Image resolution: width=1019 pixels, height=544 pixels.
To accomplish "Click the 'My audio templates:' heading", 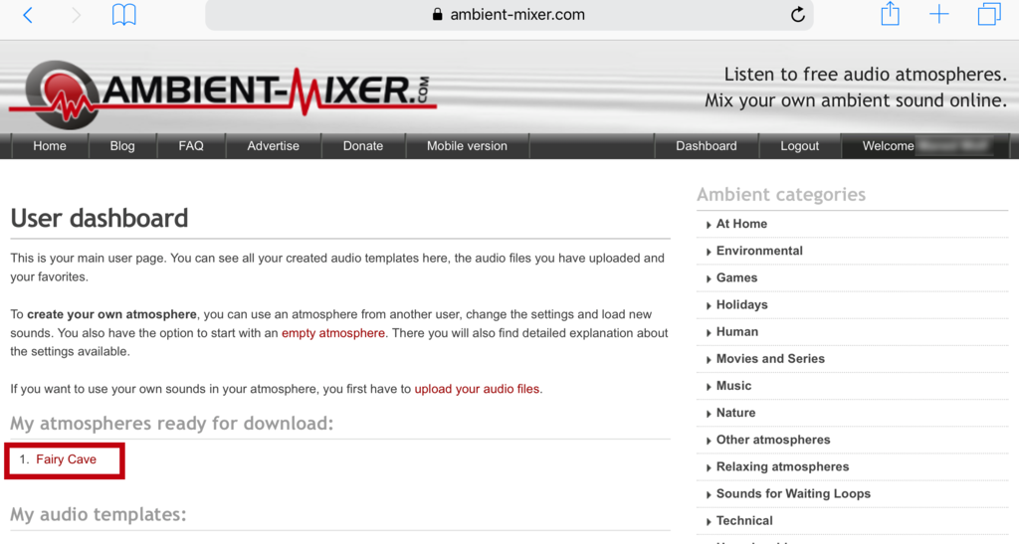I will 99,514.
